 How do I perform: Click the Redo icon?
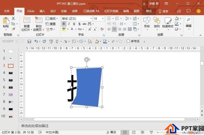(x=44, y=41)
